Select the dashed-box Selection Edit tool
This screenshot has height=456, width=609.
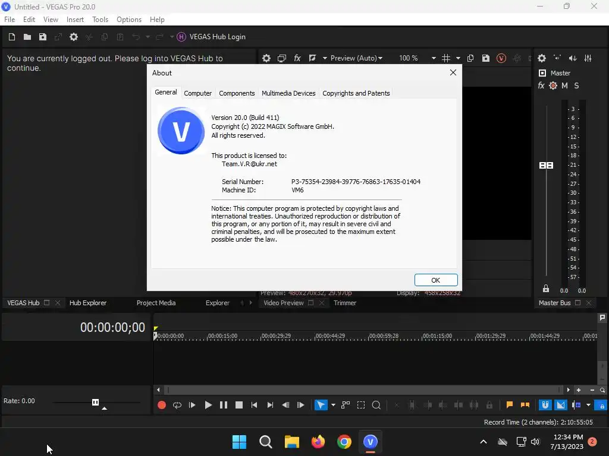pos(361,405)
